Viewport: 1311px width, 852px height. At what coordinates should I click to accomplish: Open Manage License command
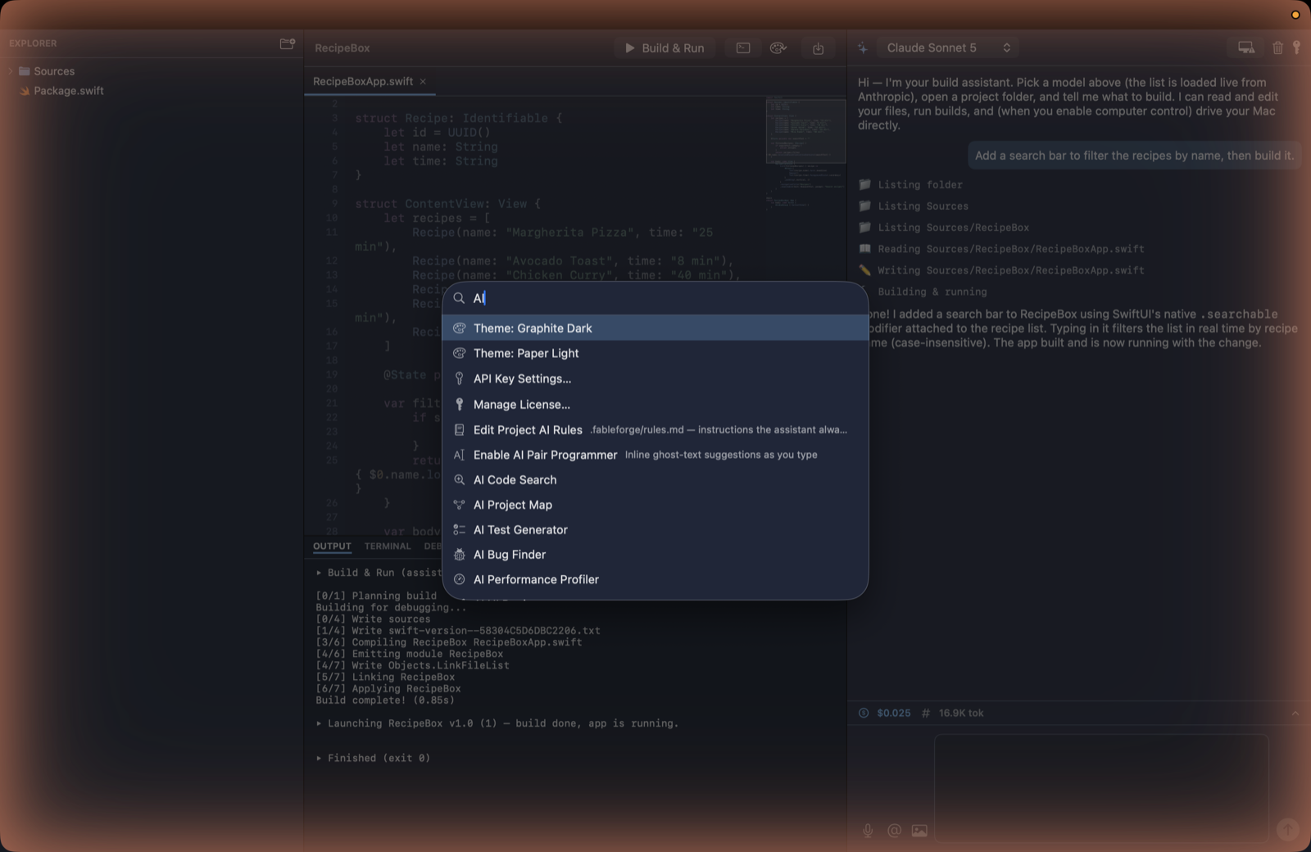[655, 404]
